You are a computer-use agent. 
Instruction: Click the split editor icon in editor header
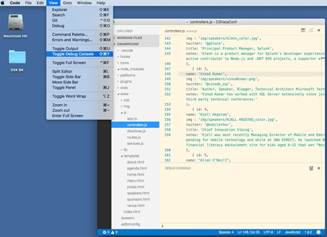tap(303, 30)
